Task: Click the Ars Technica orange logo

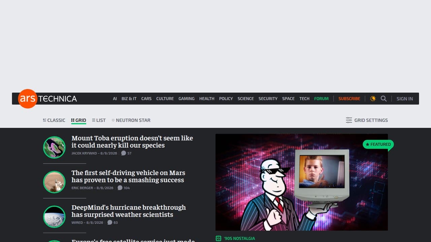Action: [x=28, y=98]
